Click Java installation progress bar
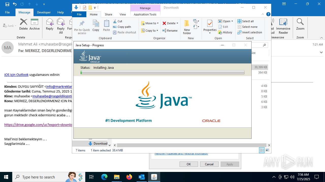This screenshot has width=325, height=182. [x=162, y=73]
